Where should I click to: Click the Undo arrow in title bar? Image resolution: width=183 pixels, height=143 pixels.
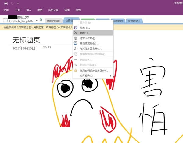(12, 3)
